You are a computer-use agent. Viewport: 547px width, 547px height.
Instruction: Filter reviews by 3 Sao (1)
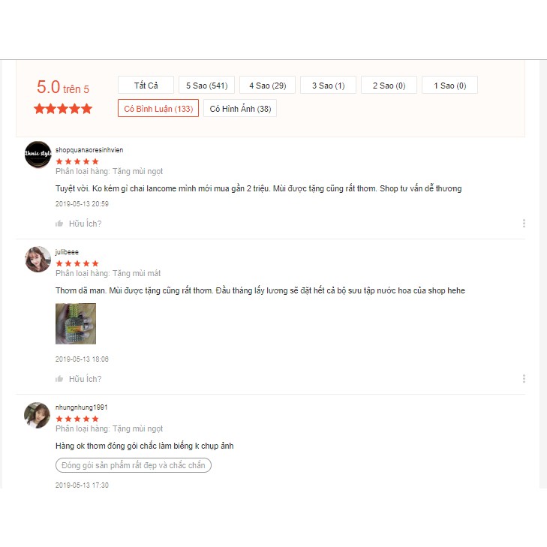pyautogui.click(x=328, y=85)
